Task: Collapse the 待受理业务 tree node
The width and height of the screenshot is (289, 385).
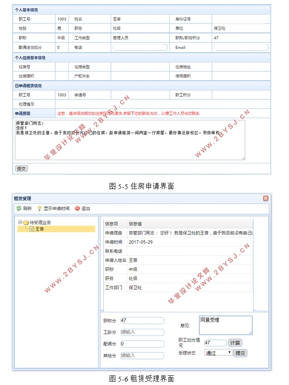Action: pos(20,222)
